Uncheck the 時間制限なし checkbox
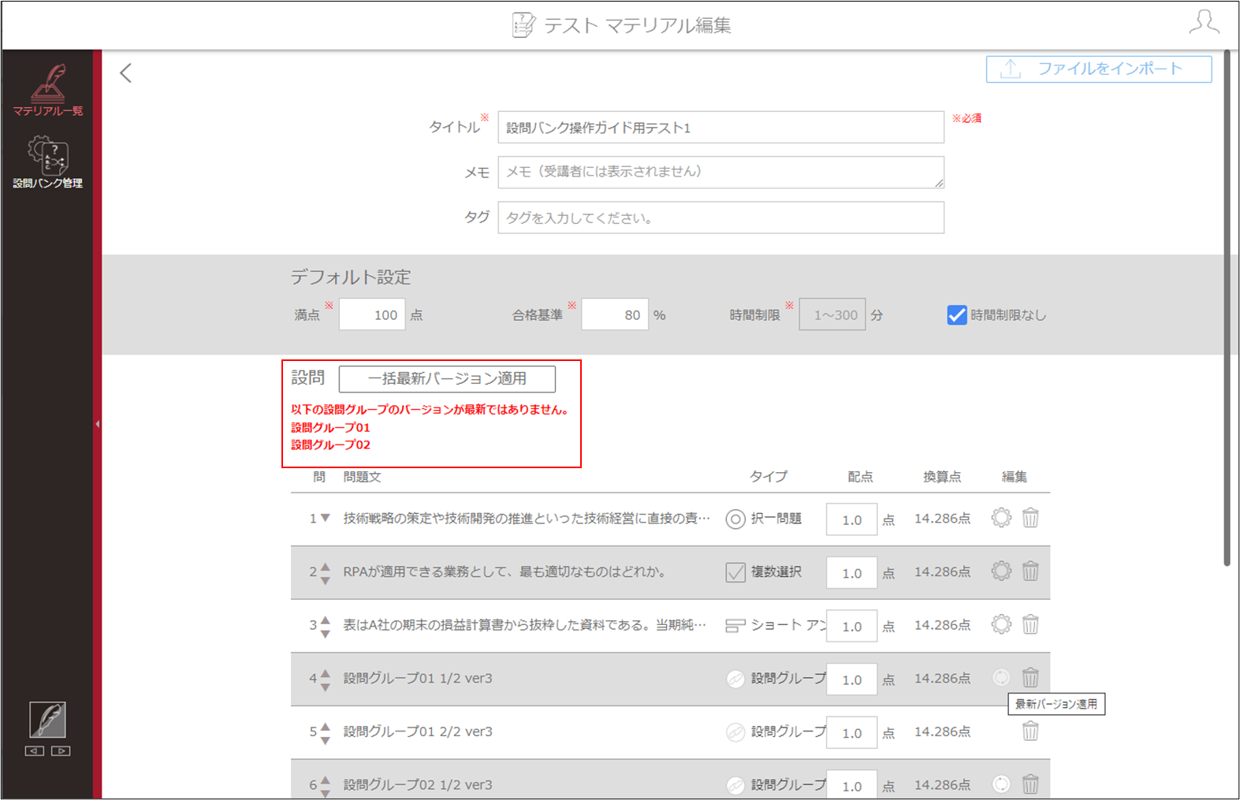 pyautogui.click(x=957, y=315)
